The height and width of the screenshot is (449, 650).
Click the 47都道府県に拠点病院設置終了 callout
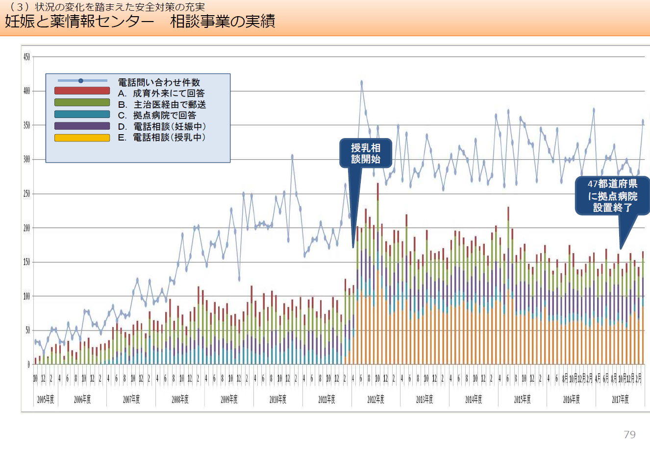613,195
